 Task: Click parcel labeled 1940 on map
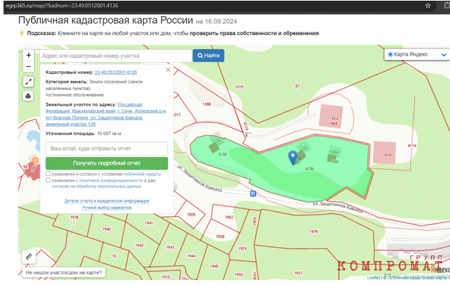point(107,229)
